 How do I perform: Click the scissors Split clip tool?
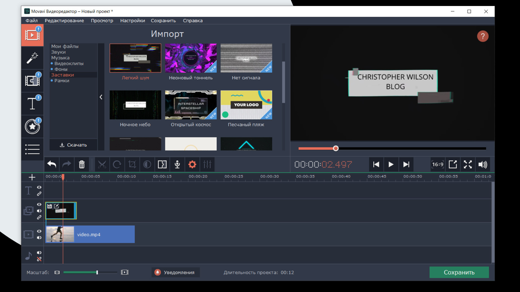click(x=102, y=164)
